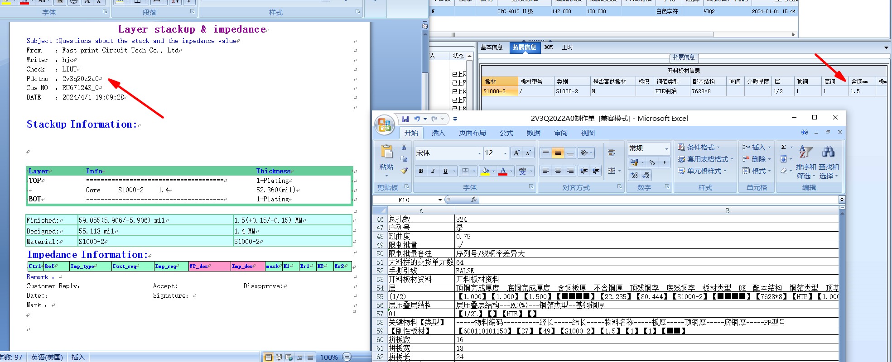Open the Name Box F10 dropdown arrow
The height and width of the screenshot is (362, 892).
coord(440,200)
